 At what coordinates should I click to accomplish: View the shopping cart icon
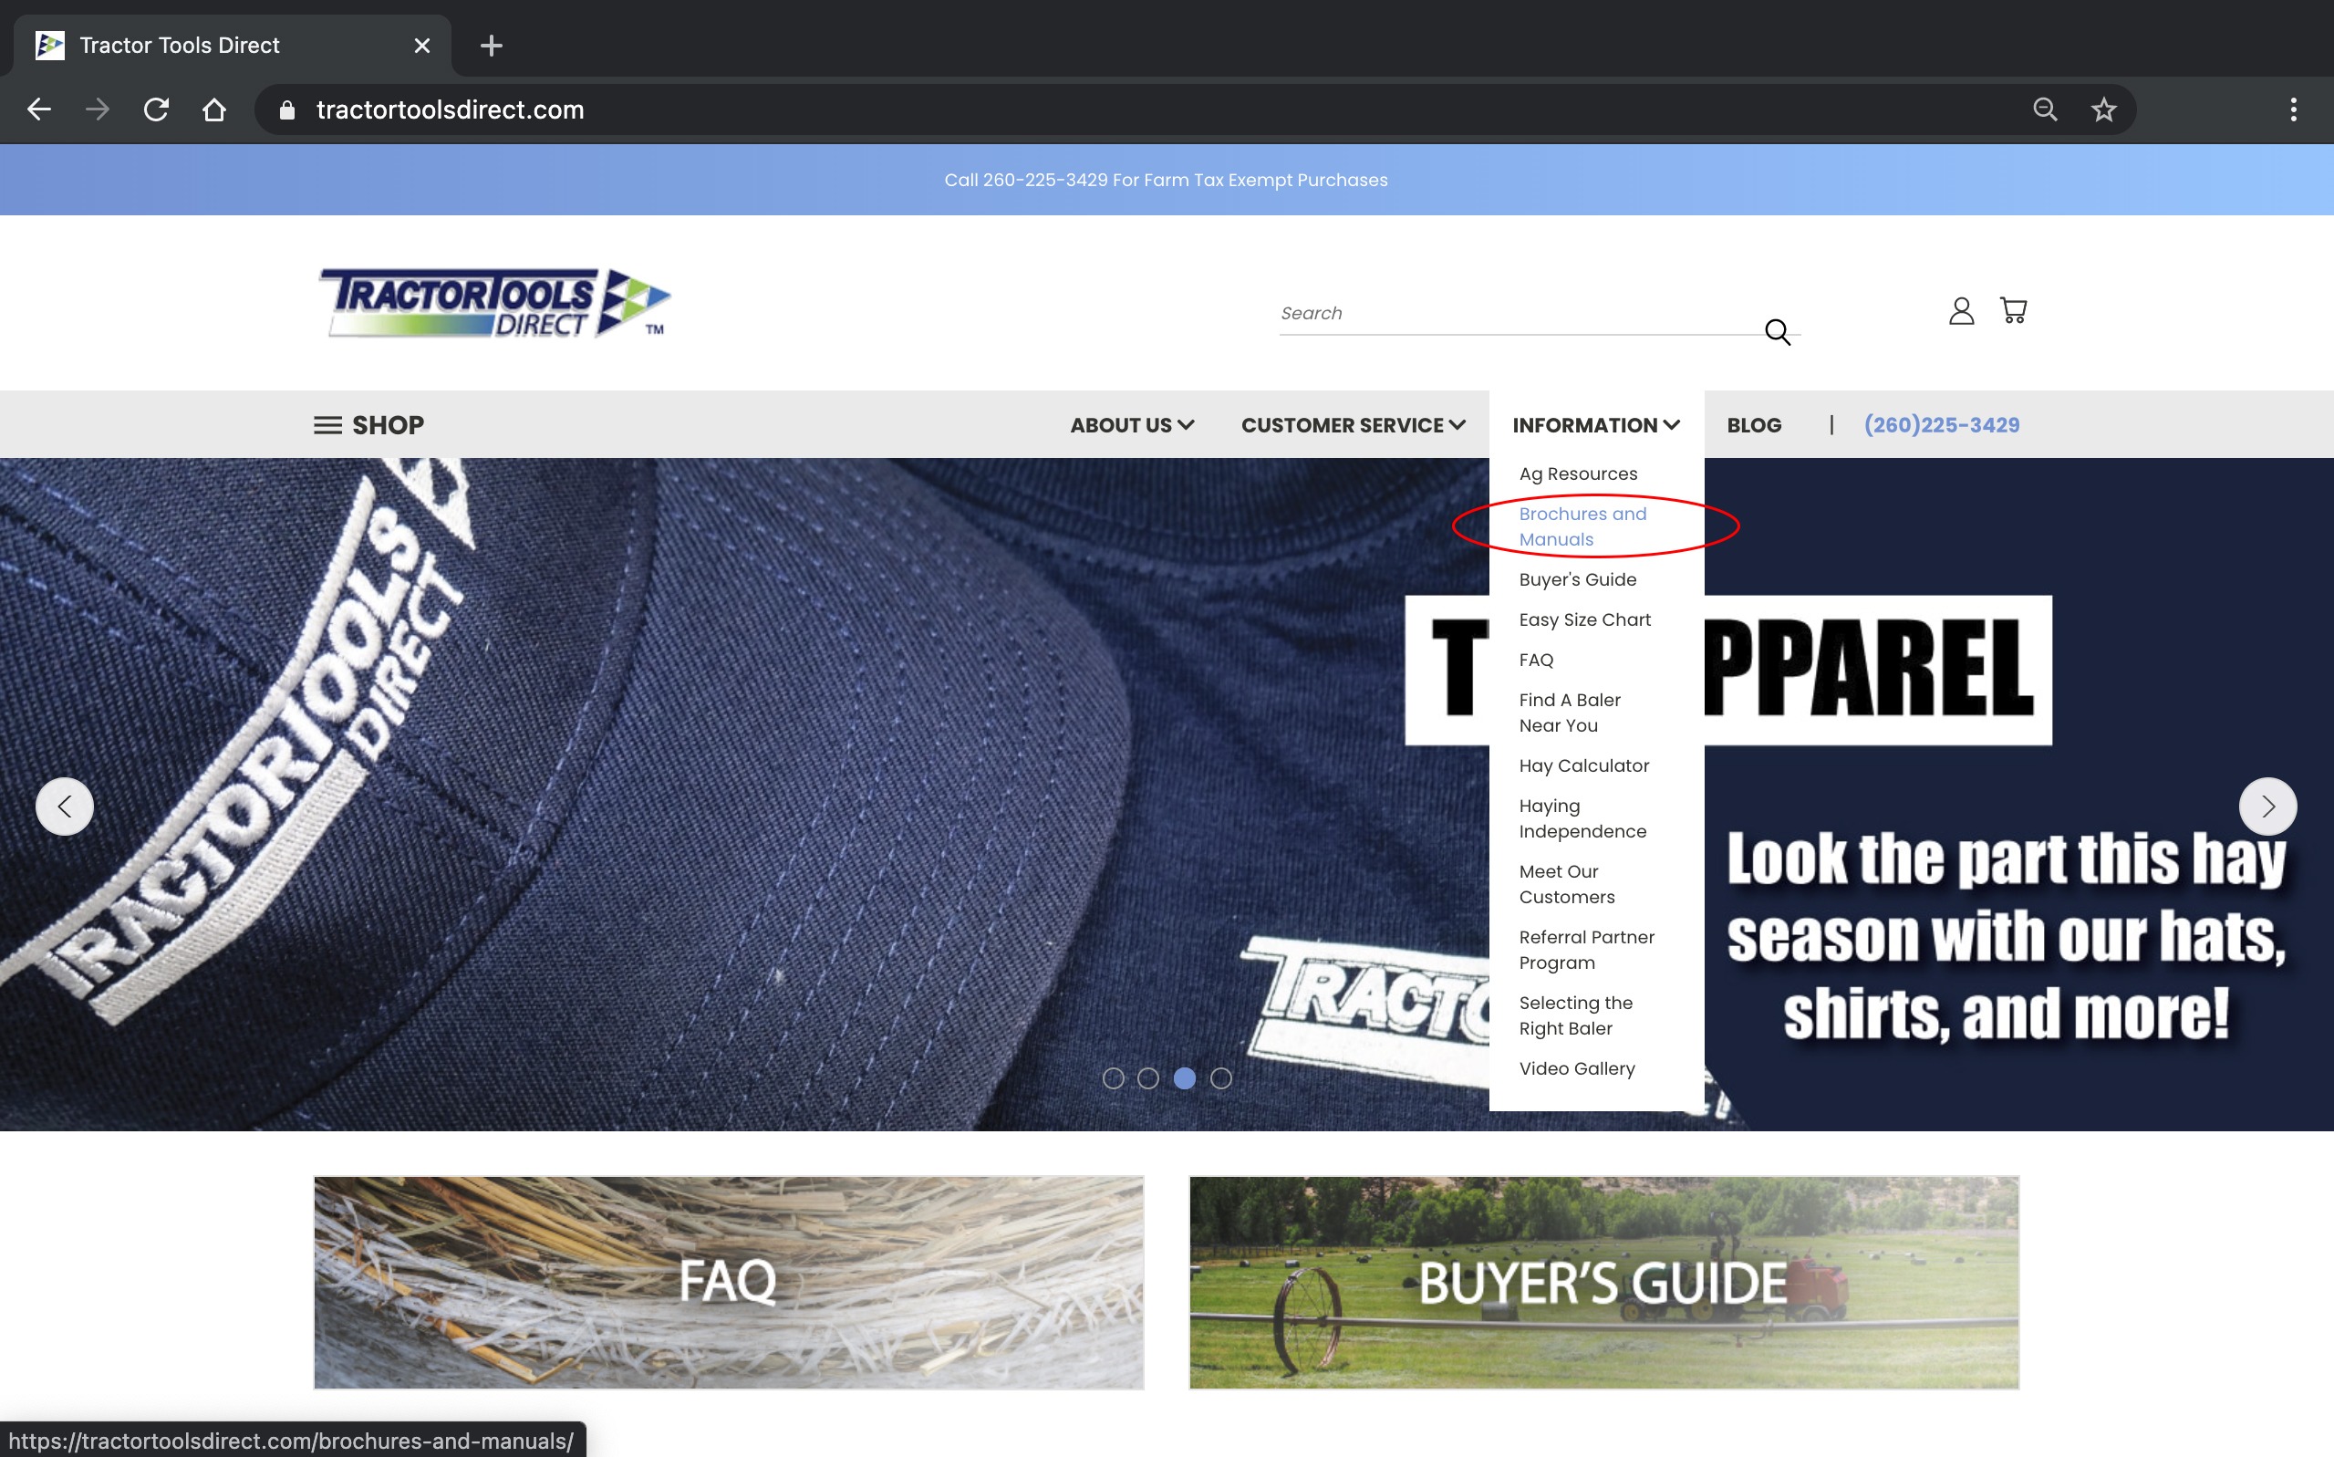click(x=2013, y=310)
